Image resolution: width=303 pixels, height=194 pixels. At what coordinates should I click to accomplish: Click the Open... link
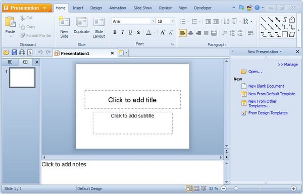click(255, 72)
